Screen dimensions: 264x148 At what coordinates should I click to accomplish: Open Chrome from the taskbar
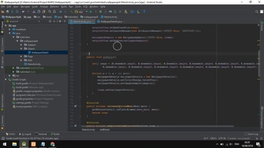click(52, 144)
